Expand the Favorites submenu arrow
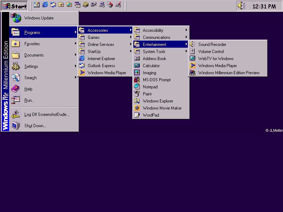Viewport: 283px width, 212px height. (x=75, y=43)
